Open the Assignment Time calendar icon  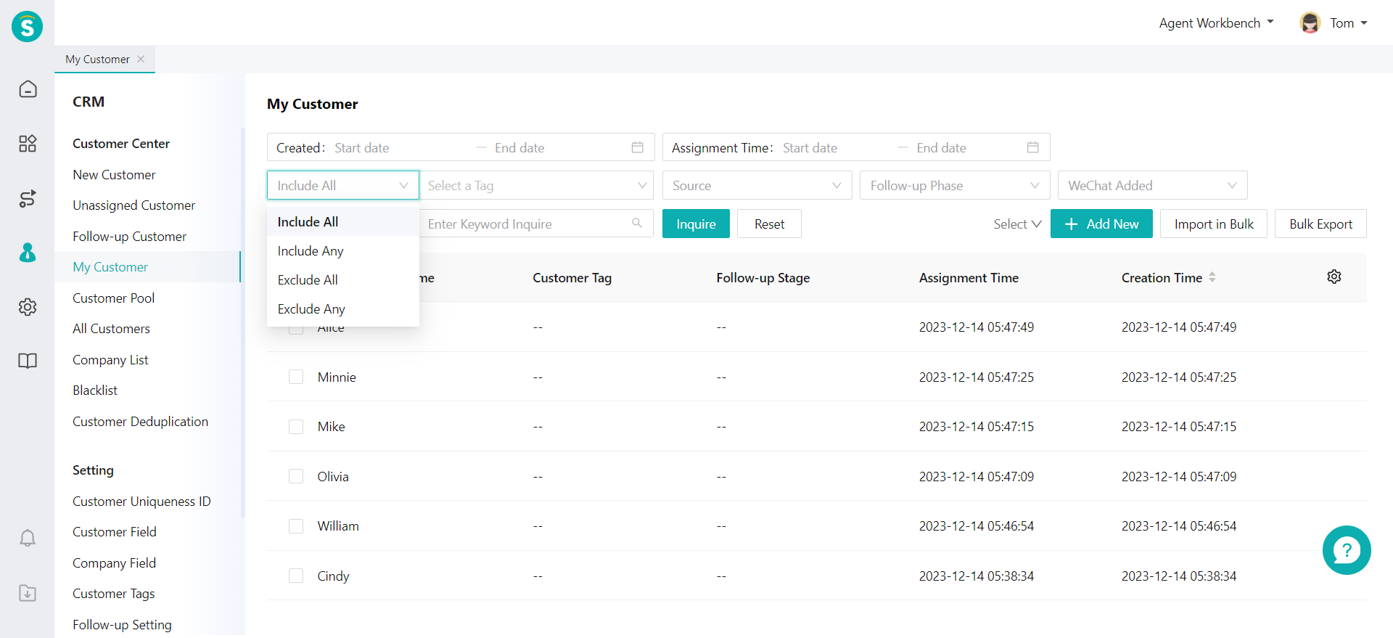[x=1033, y=147]
